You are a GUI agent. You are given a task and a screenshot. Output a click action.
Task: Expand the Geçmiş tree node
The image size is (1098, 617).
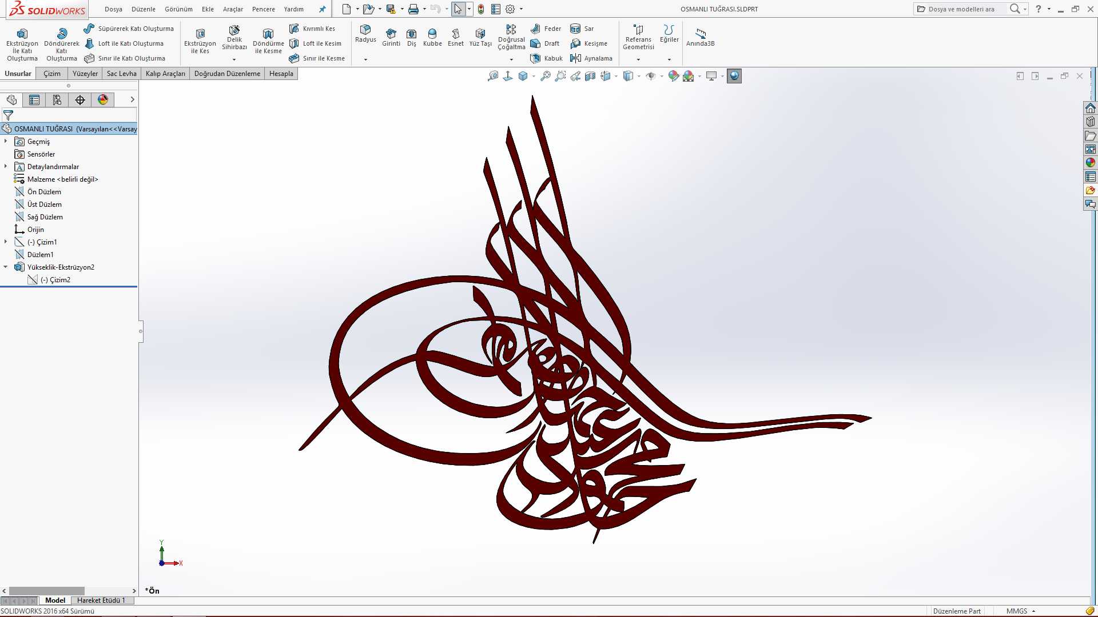tap(6, 141)
